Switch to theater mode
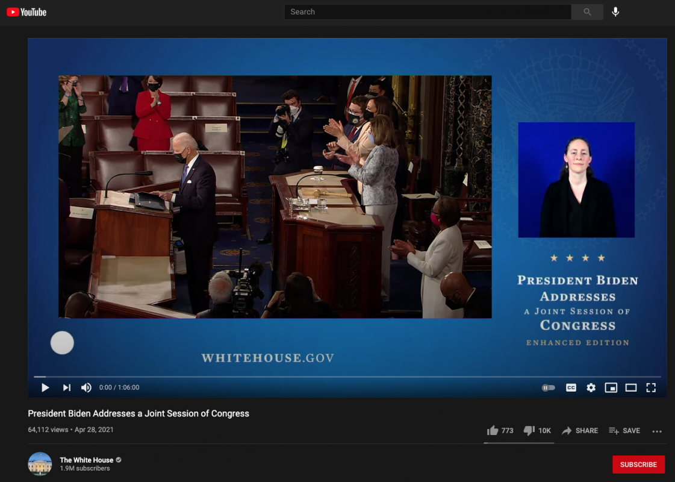The image size is (675, 482). coord(631,387)
